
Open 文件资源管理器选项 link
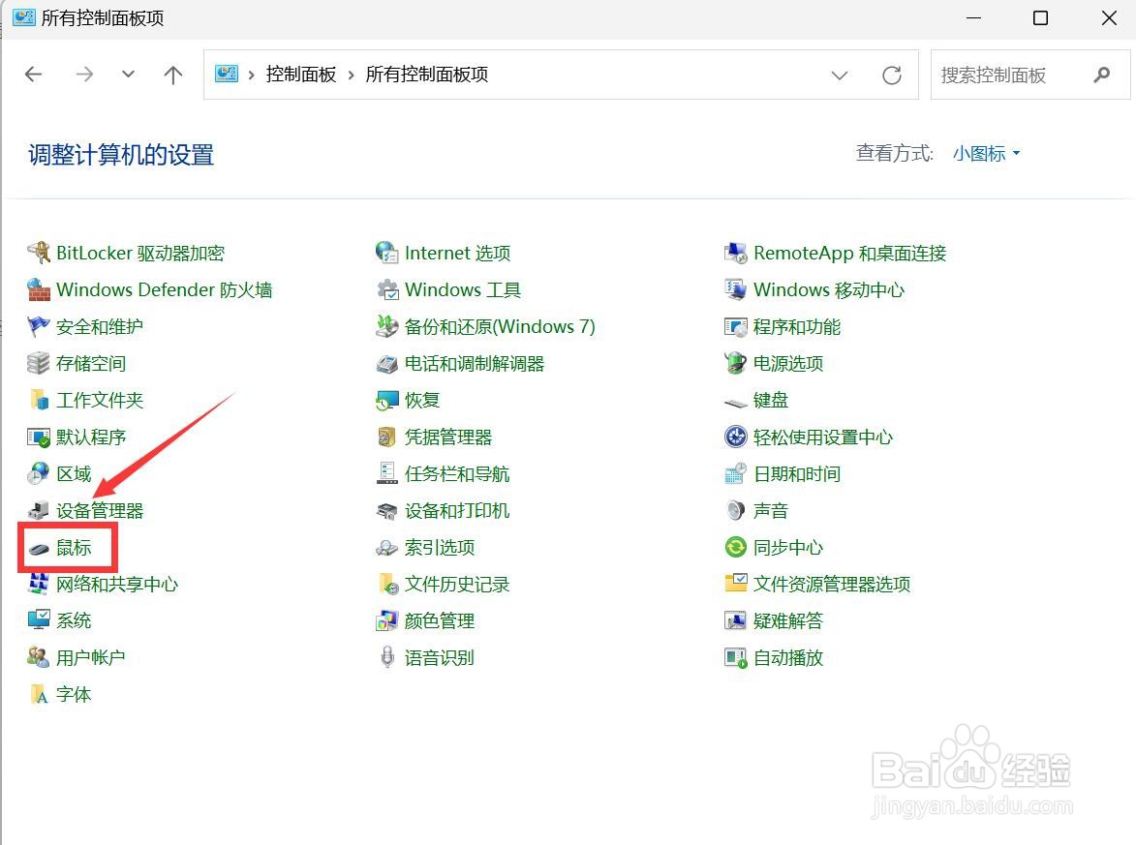pyautogui.click(x=832, y=585)
